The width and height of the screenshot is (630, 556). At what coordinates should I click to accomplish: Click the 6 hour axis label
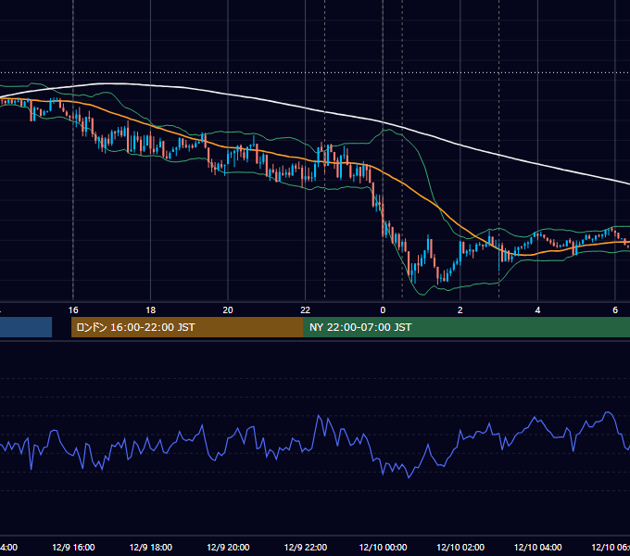(615, 310)
